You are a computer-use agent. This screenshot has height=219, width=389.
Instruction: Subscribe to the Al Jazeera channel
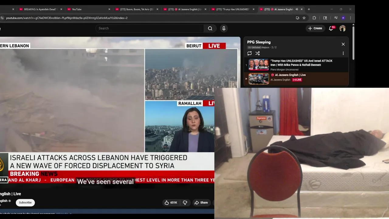click(x=25, y=203)
